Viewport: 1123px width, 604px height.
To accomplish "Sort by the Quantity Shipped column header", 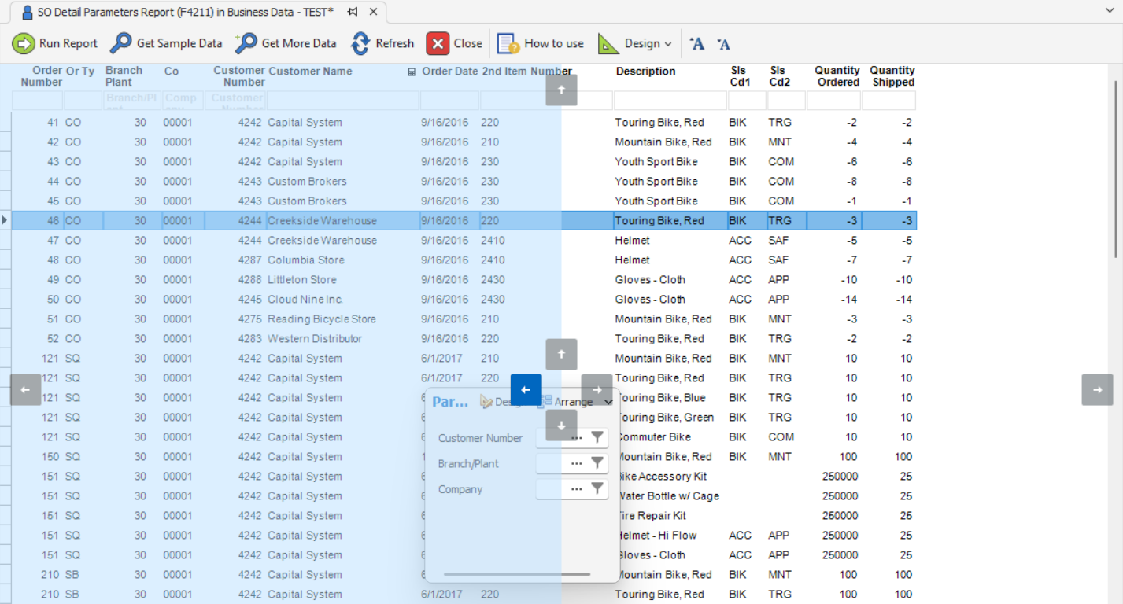I will [888, 76].
